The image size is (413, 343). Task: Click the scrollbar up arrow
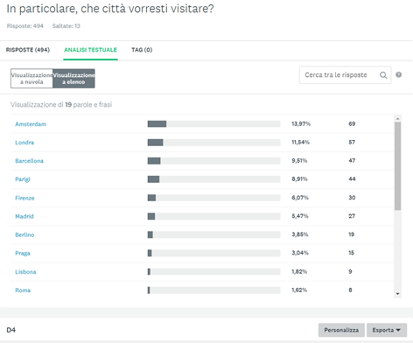pyautogui.click(x=398, y=119)
